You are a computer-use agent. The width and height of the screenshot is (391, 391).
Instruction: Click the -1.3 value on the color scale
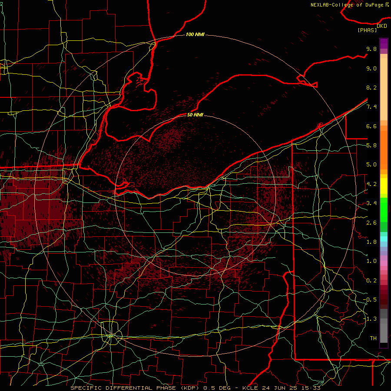click(370, 319)
